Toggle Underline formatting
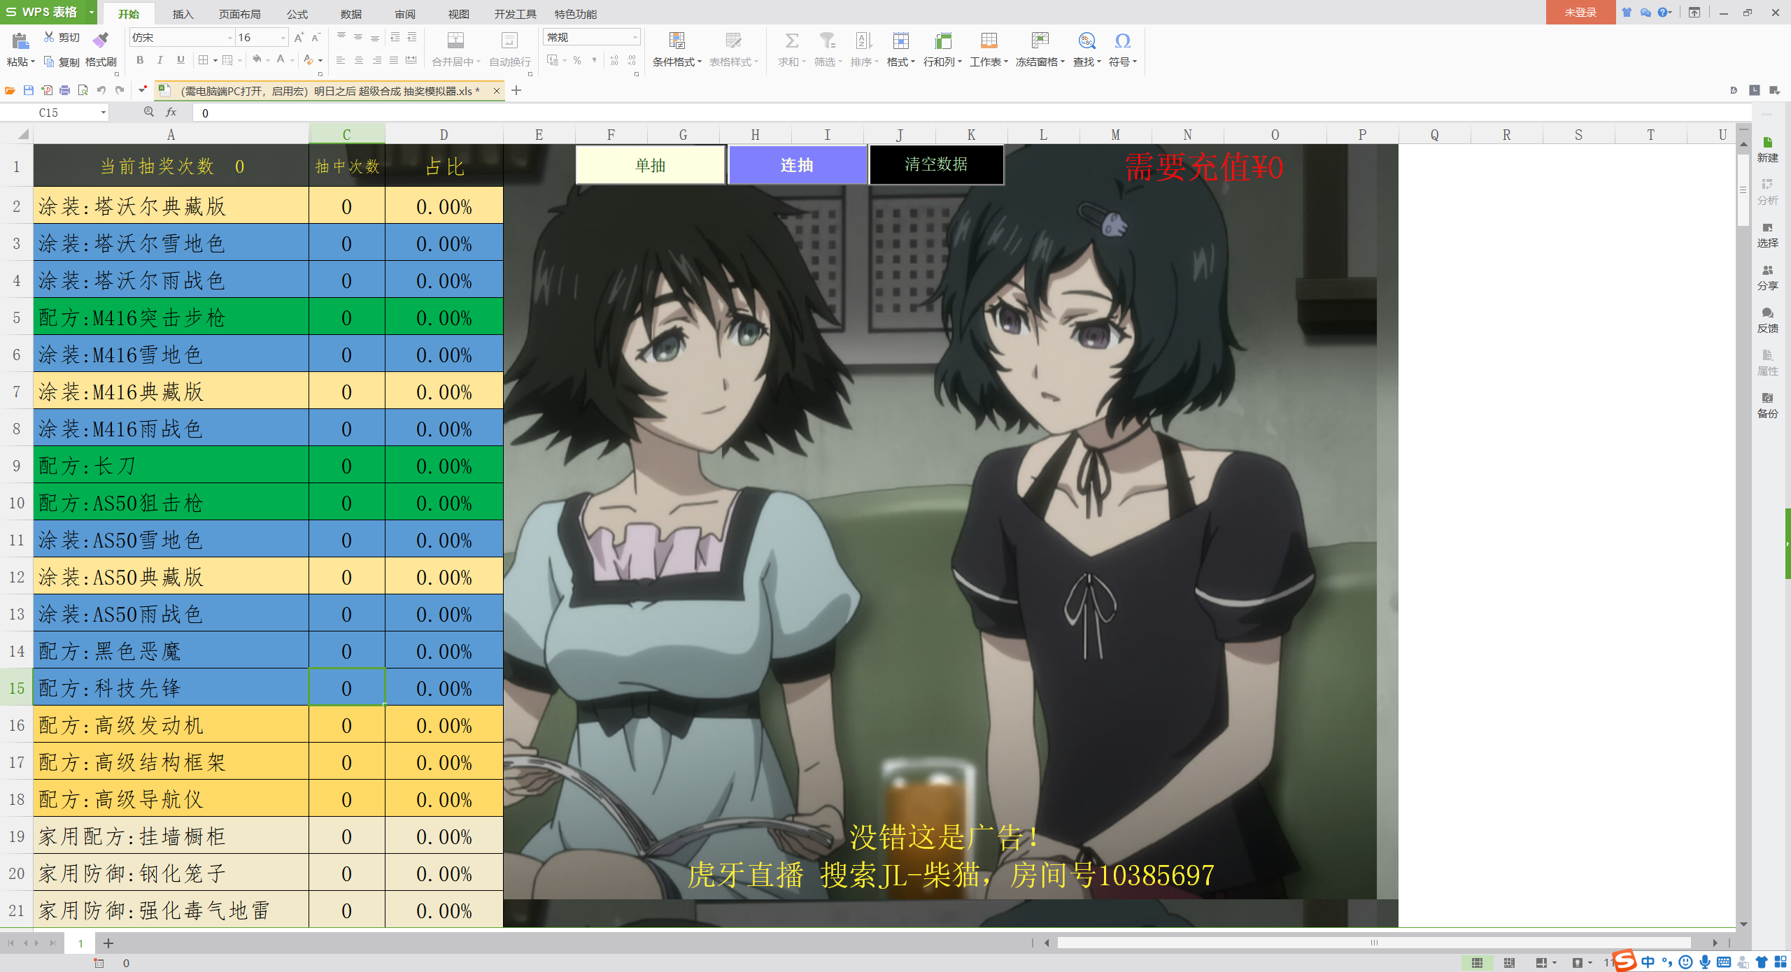The width and height of the screenshot is (1791, 972). [x=180, y=60]
